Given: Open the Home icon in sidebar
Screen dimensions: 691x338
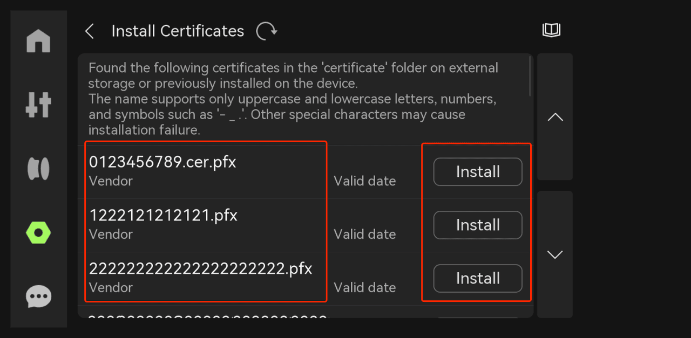Looking at the screenshot, I should tap(38, 41).
